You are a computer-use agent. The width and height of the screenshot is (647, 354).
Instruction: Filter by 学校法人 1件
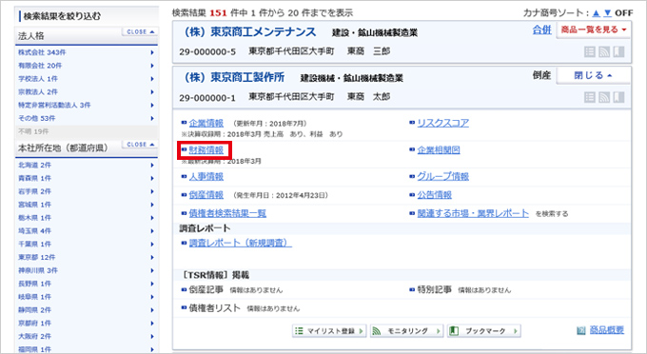[87, 79]
